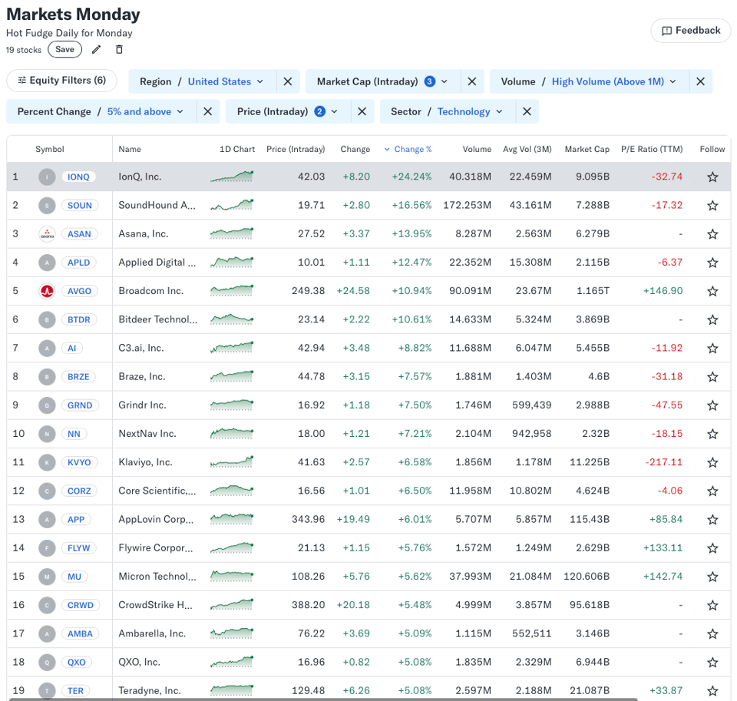Remove the Region filter with its X

pos(287,81)
